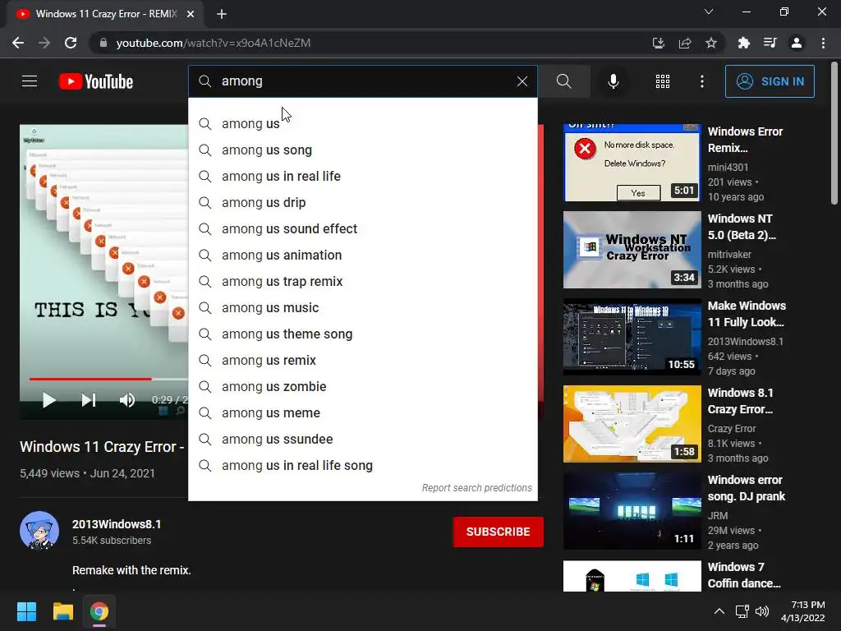Close the Windows 11 Crazy Error tab
The height and width of the screenshot is (631, 841).
(191, 14)
